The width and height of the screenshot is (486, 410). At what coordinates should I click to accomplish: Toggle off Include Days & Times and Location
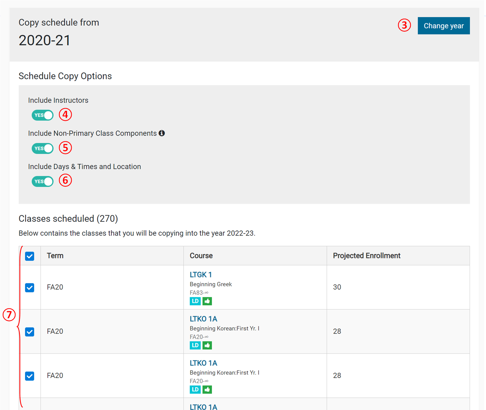click(x=42, y=181)
